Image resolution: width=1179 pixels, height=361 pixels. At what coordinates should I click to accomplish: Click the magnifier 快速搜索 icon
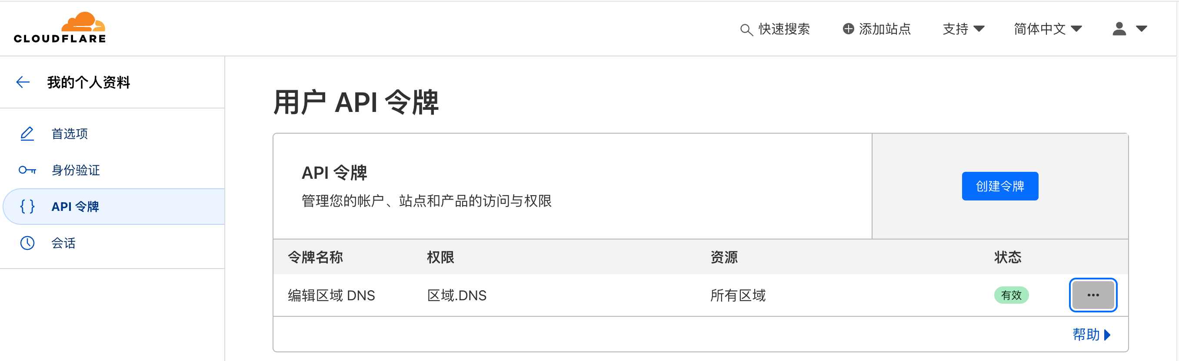[x=746, y=30]
